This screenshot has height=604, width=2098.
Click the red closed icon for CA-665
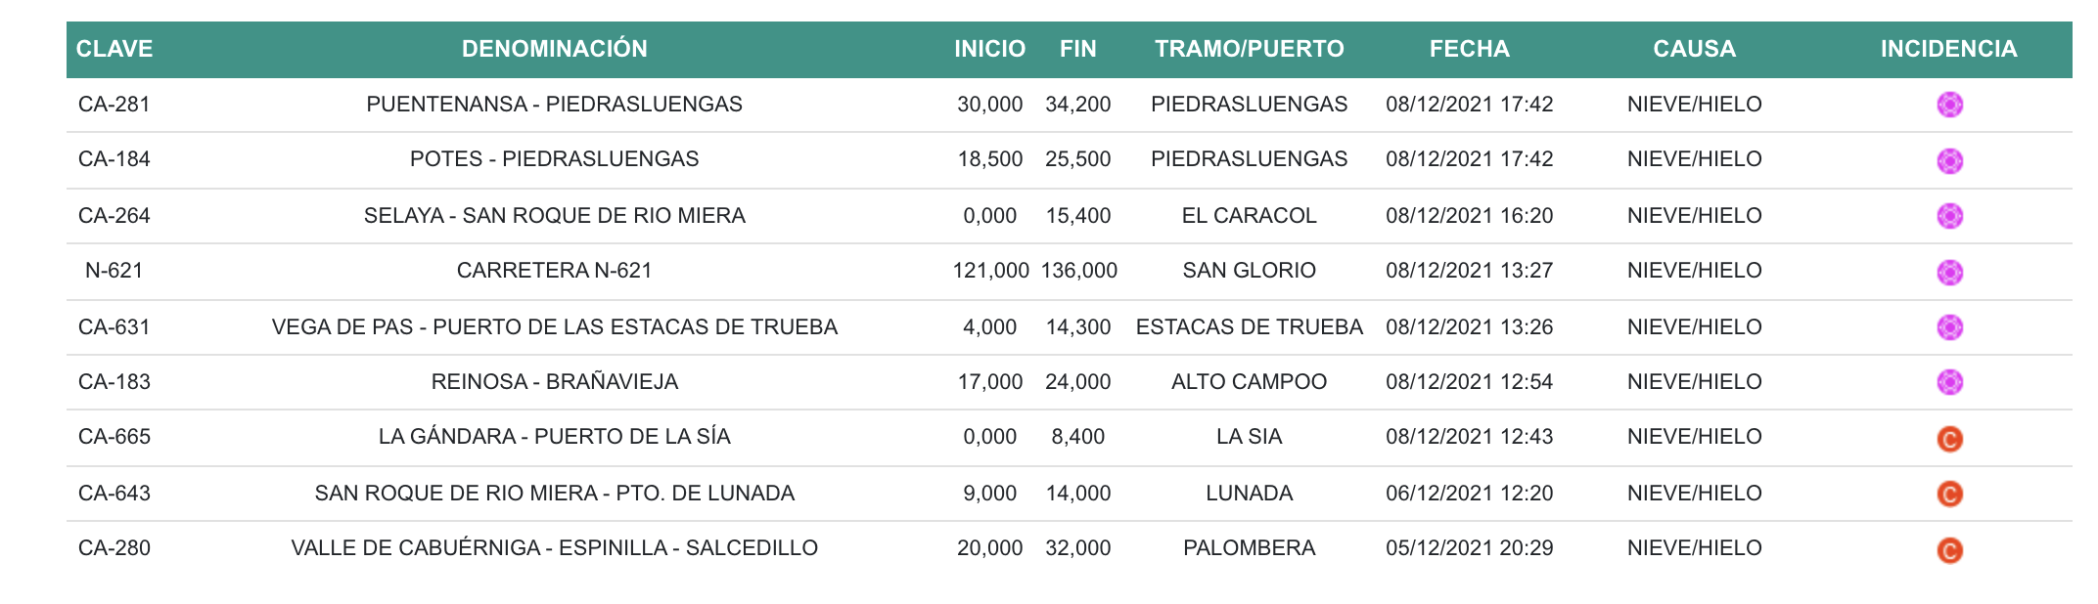pos(1949,439)
